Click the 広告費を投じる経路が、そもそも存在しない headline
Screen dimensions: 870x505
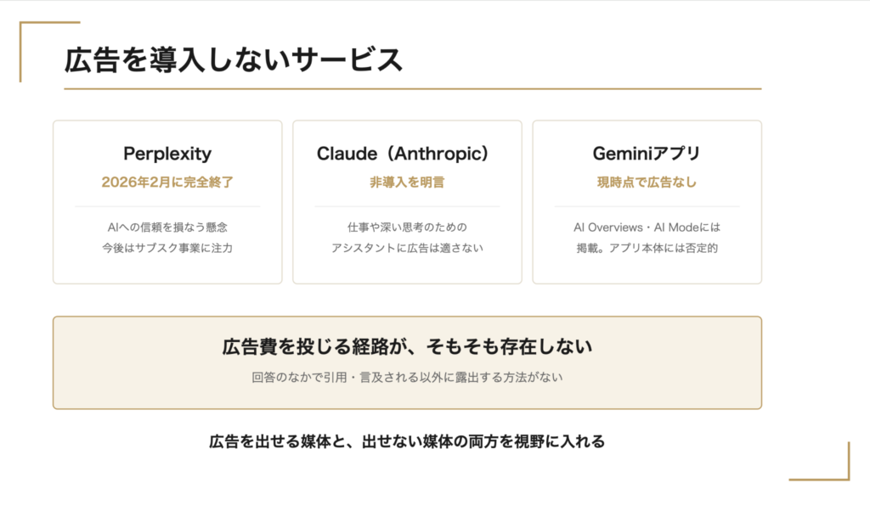click(407, 346)
